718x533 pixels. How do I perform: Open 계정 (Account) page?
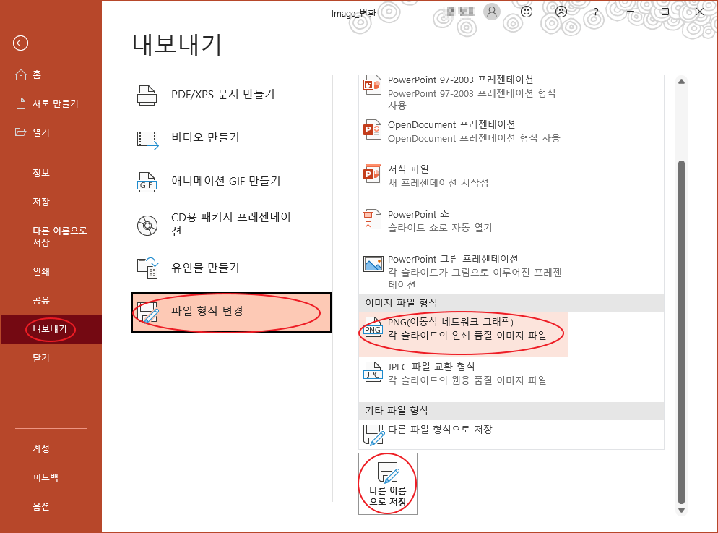51,448
